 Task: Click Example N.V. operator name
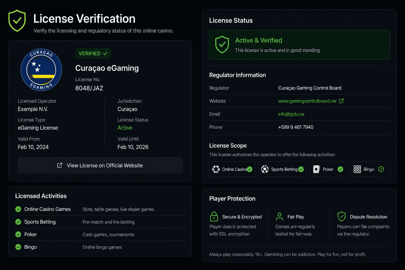33,109
